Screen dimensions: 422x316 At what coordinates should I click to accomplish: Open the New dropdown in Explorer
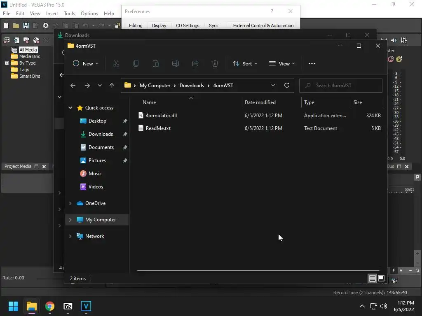click(86, 64)
